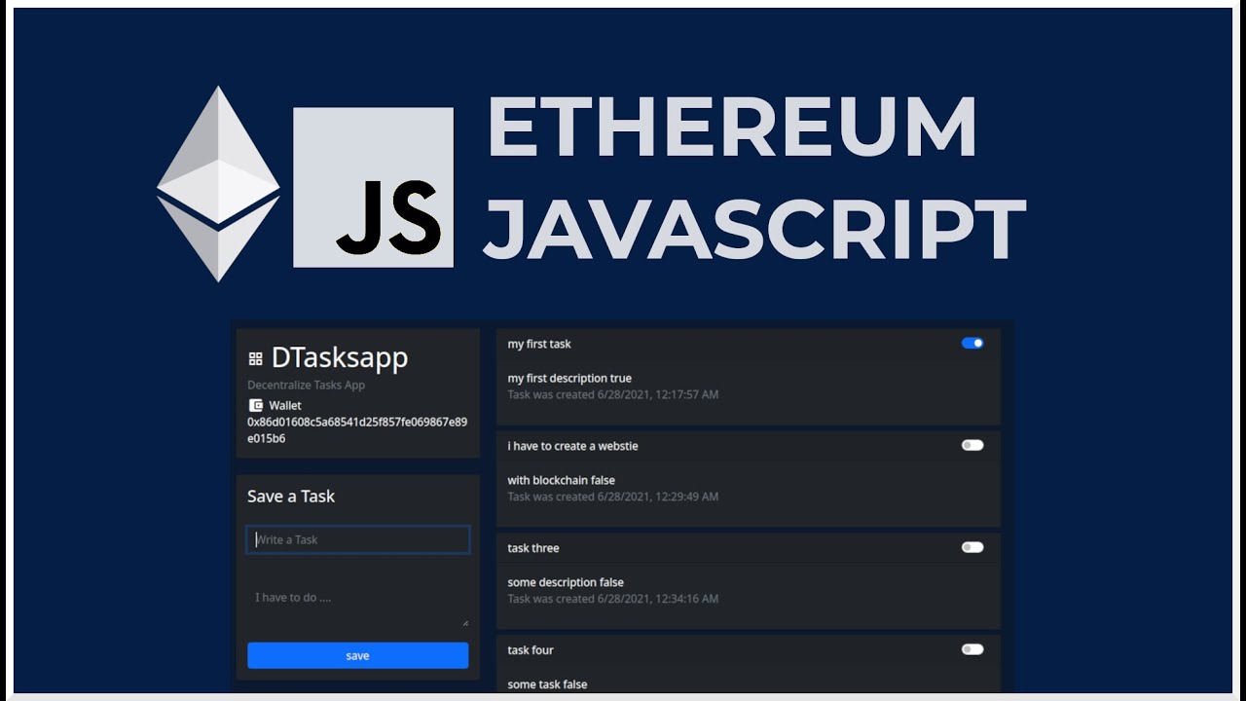
Task: Click the Ethereum diamond logo
Action: pyautogui.click(x=218, y=184)
